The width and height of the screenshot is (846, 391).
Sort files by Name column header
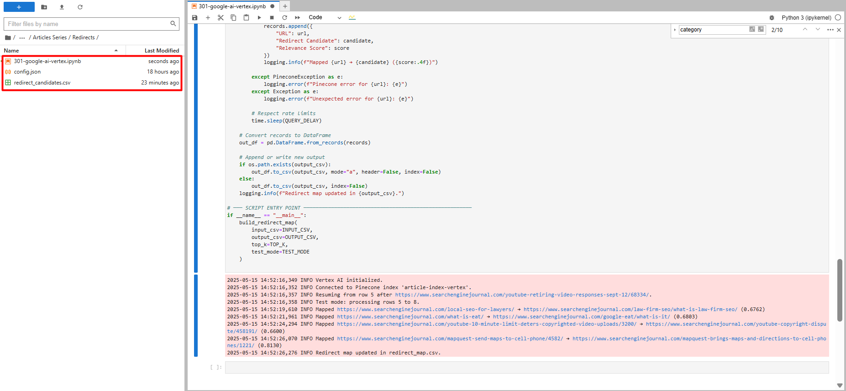[x=11, y=51]
